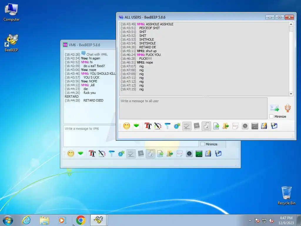
Task: Select Recycle Bin desktop icon
Action: tap(286, 195)
